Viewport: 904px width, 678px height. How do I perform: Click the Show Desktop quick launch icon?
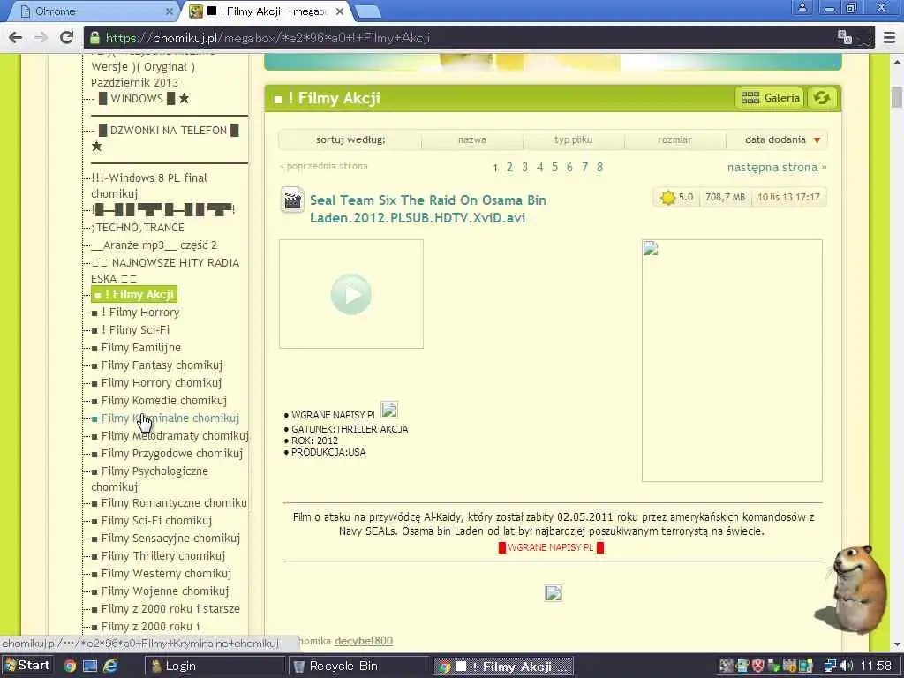(90, 666)
